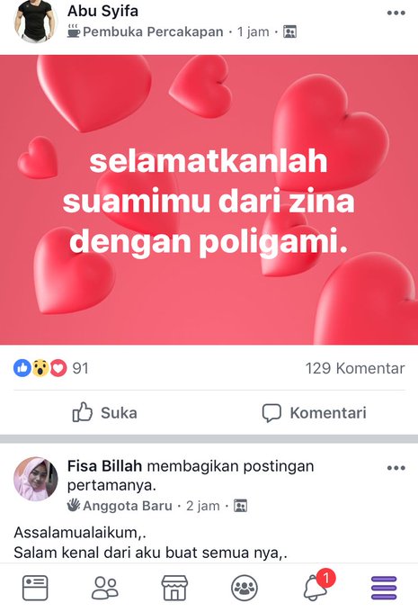View the 129 Komentar comments link

click(x=355, y=368)
